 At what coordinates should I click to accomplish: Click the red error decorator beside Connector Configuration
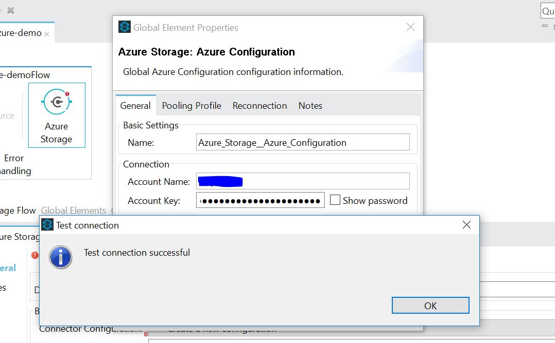click(x=146, y=333)
